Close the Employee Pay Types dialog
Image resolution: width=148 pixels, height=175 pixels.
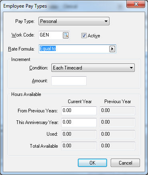coord(136,4)
